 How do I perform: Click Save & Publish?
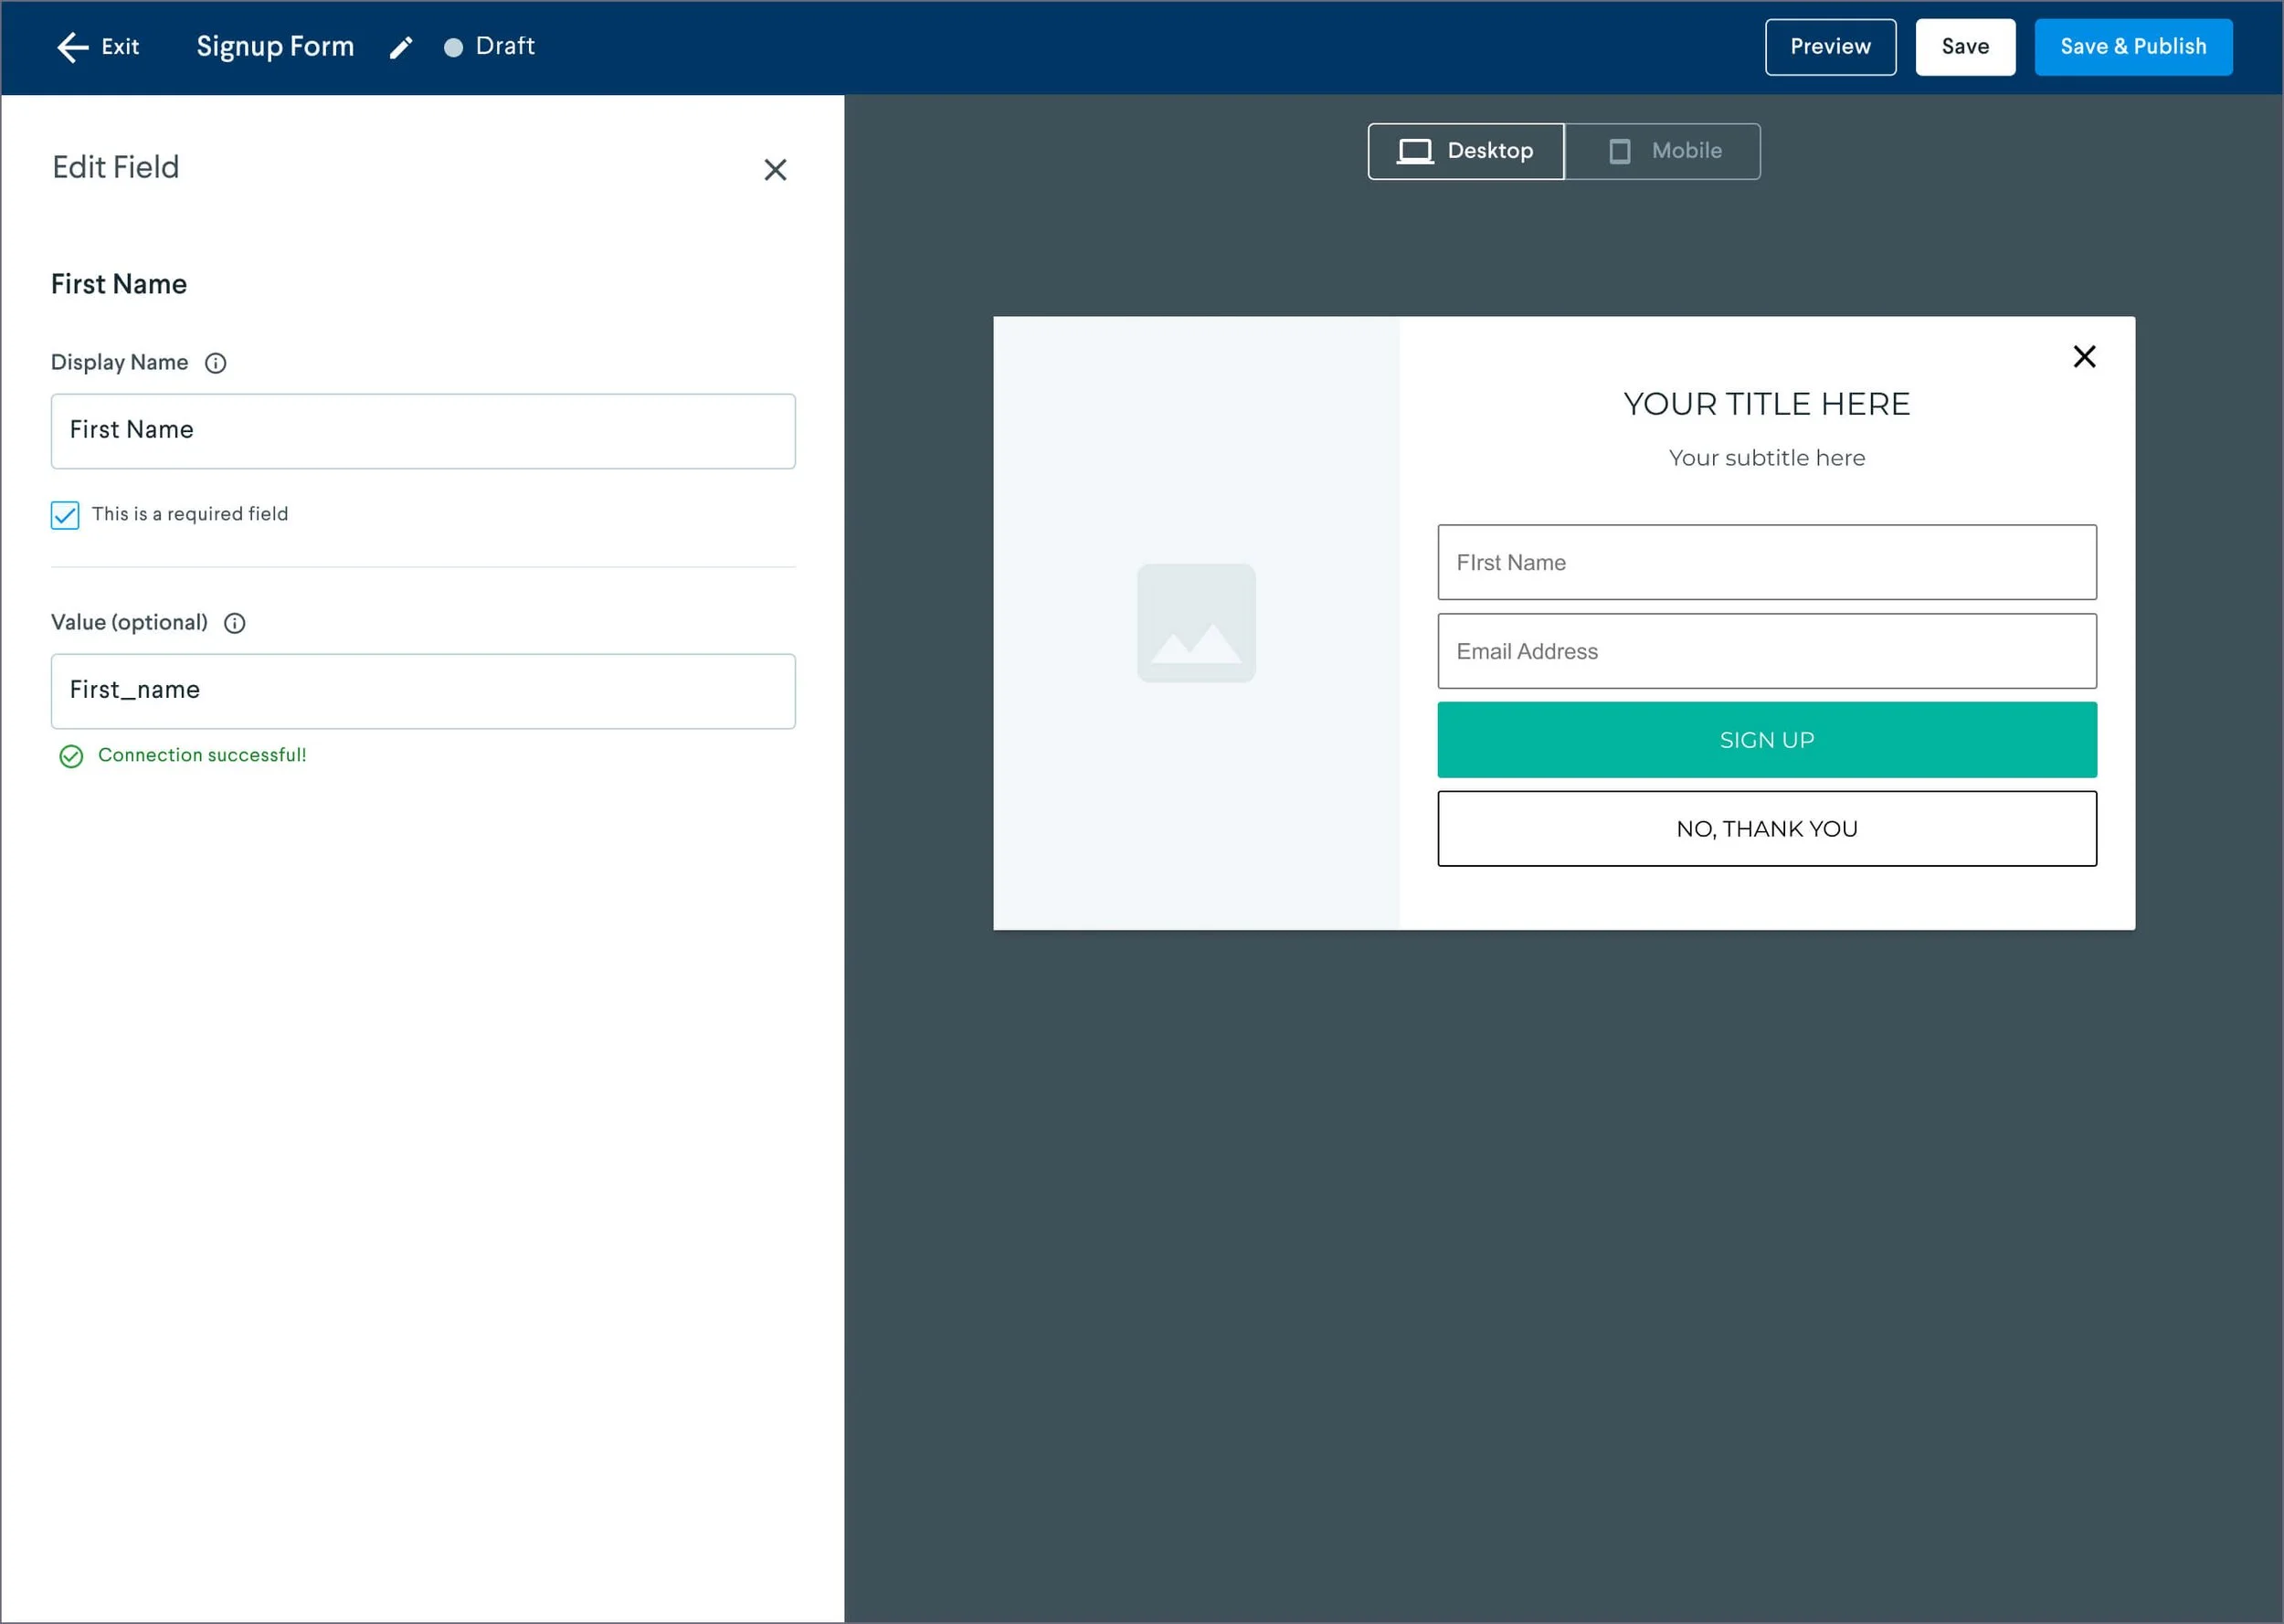coord(2132,47)
